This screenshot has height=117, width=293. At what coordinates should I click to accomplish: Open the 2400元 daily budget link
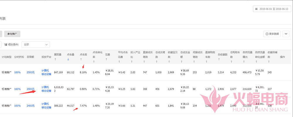point(30,106)
